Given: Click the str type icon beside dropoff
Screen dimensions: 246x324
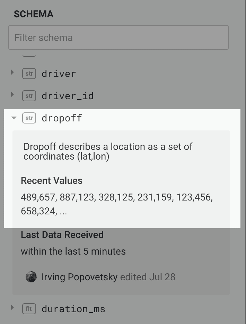Looking at the screenshot, I should (29, 118).
